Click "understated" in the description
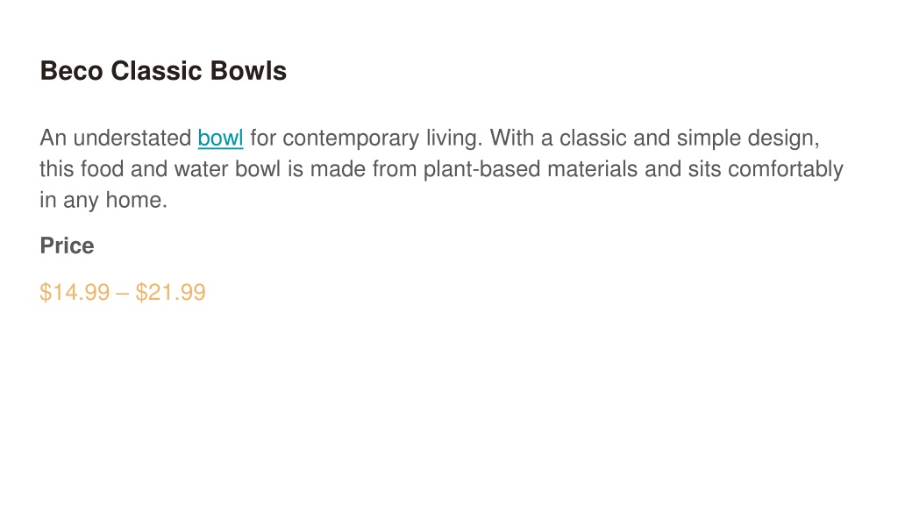 tap(132, 138)
